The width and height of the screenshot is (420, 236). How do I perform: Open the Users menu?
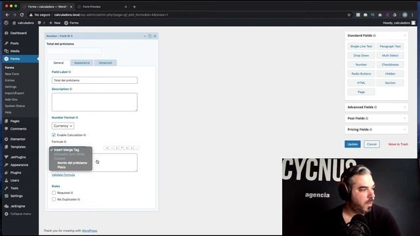click(14, 180)
